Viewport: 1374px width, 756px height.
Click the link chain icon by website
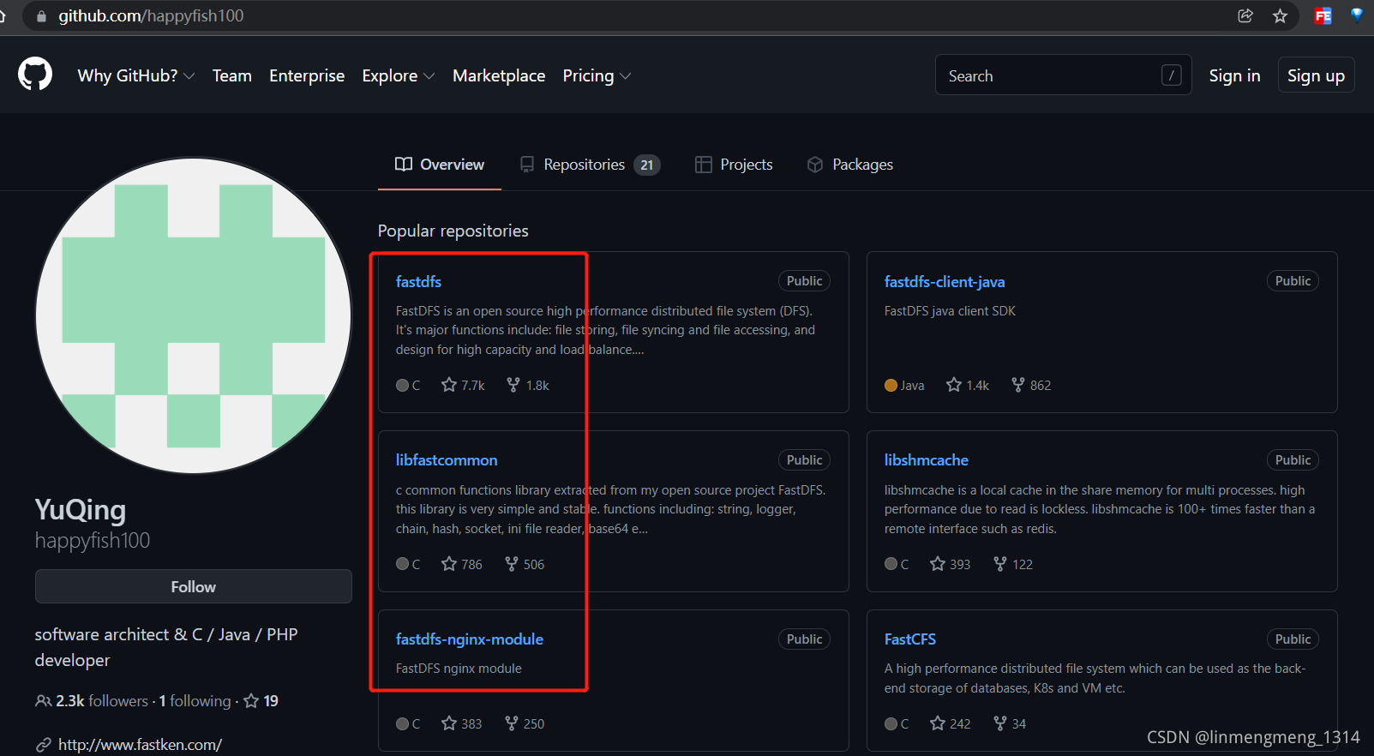point(43,745)
